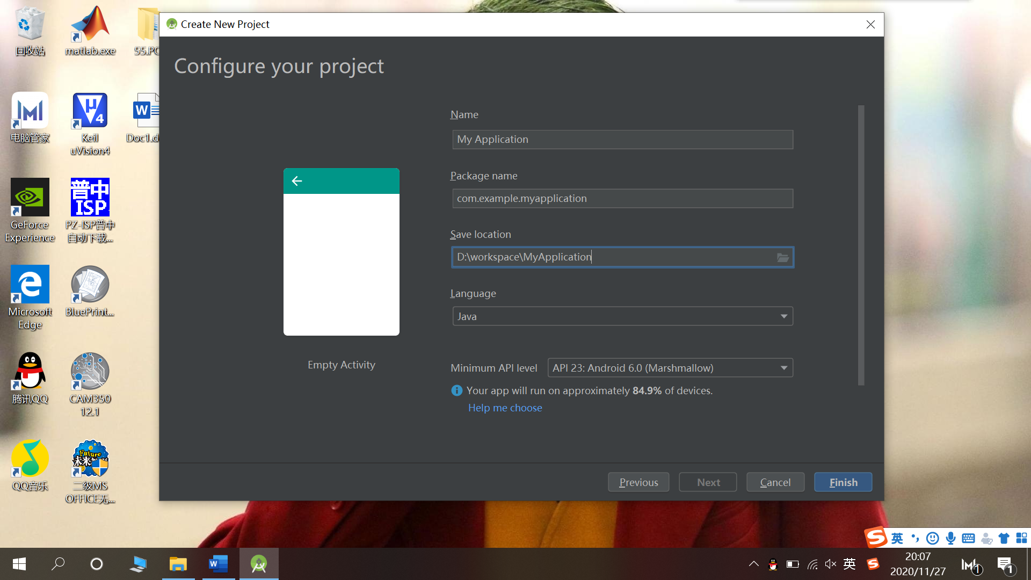Open the Help me choose link
The width and height of the screenshot is (1031, 580).
click(505, 408)
